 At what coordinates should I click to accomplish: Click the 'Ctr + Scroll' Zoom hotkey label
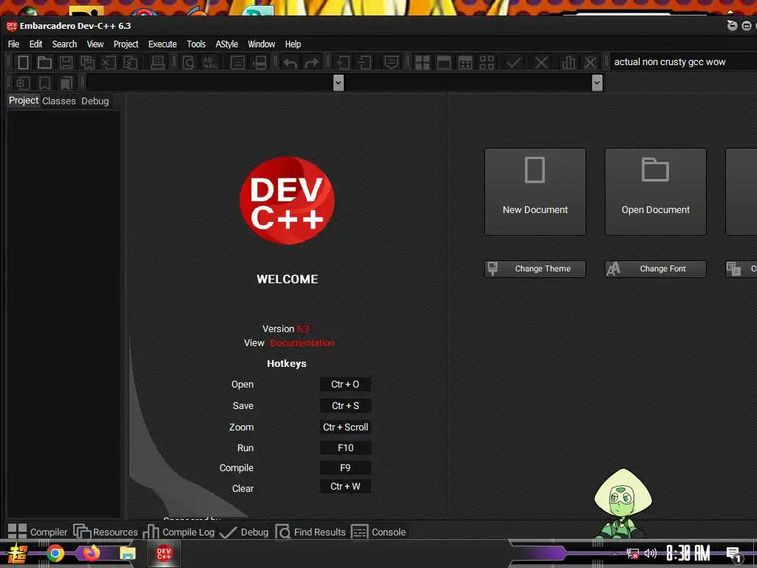(345, 427)
